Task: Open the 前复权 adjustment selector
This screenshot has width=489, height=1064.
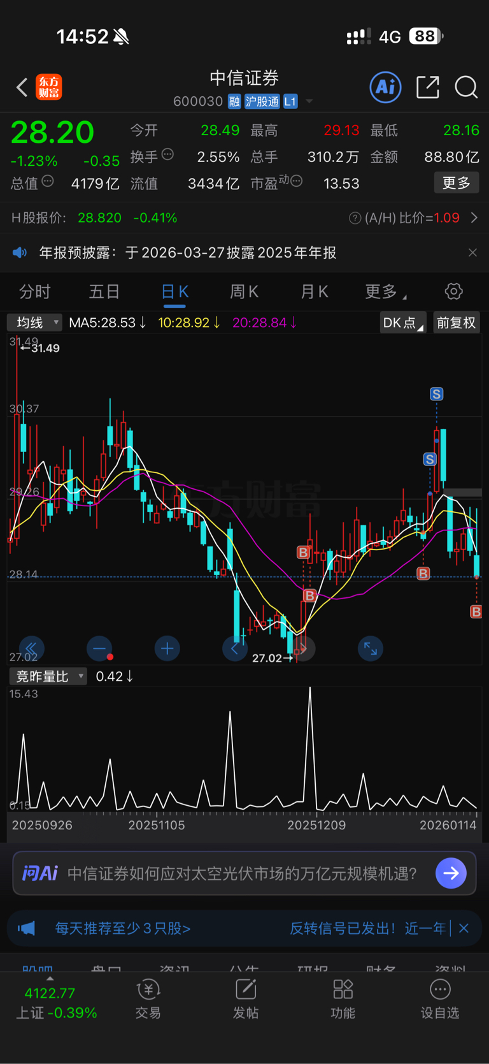Action: coord(457,323)
